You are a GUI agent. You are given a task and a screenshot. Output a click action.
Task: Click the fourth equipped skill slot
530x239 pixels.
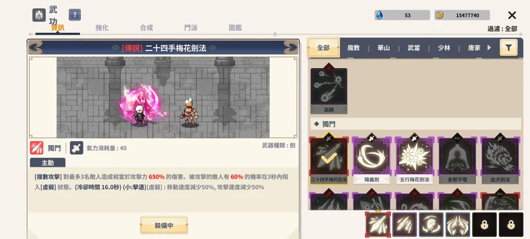[458, 224]
